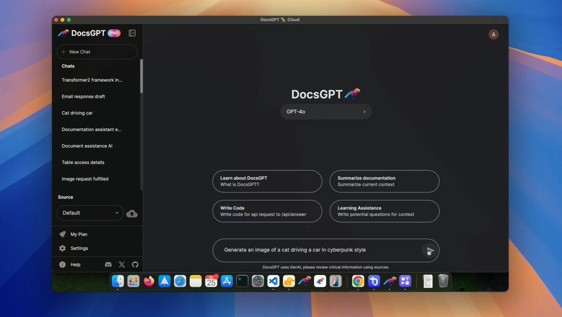Open Terminal from the dock
This screenshot has width=562, height=317.
click(x=242, y=281)
